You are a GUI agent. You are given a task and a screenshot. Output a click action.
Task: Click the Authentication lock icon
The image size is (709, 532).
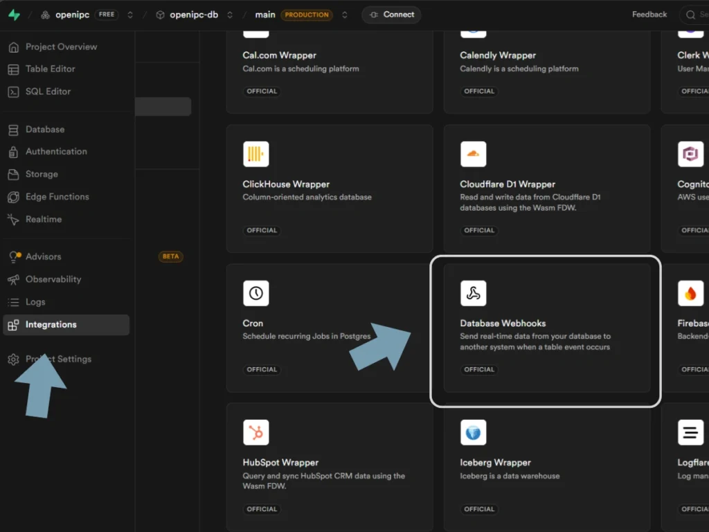click(x=14, y=152)
